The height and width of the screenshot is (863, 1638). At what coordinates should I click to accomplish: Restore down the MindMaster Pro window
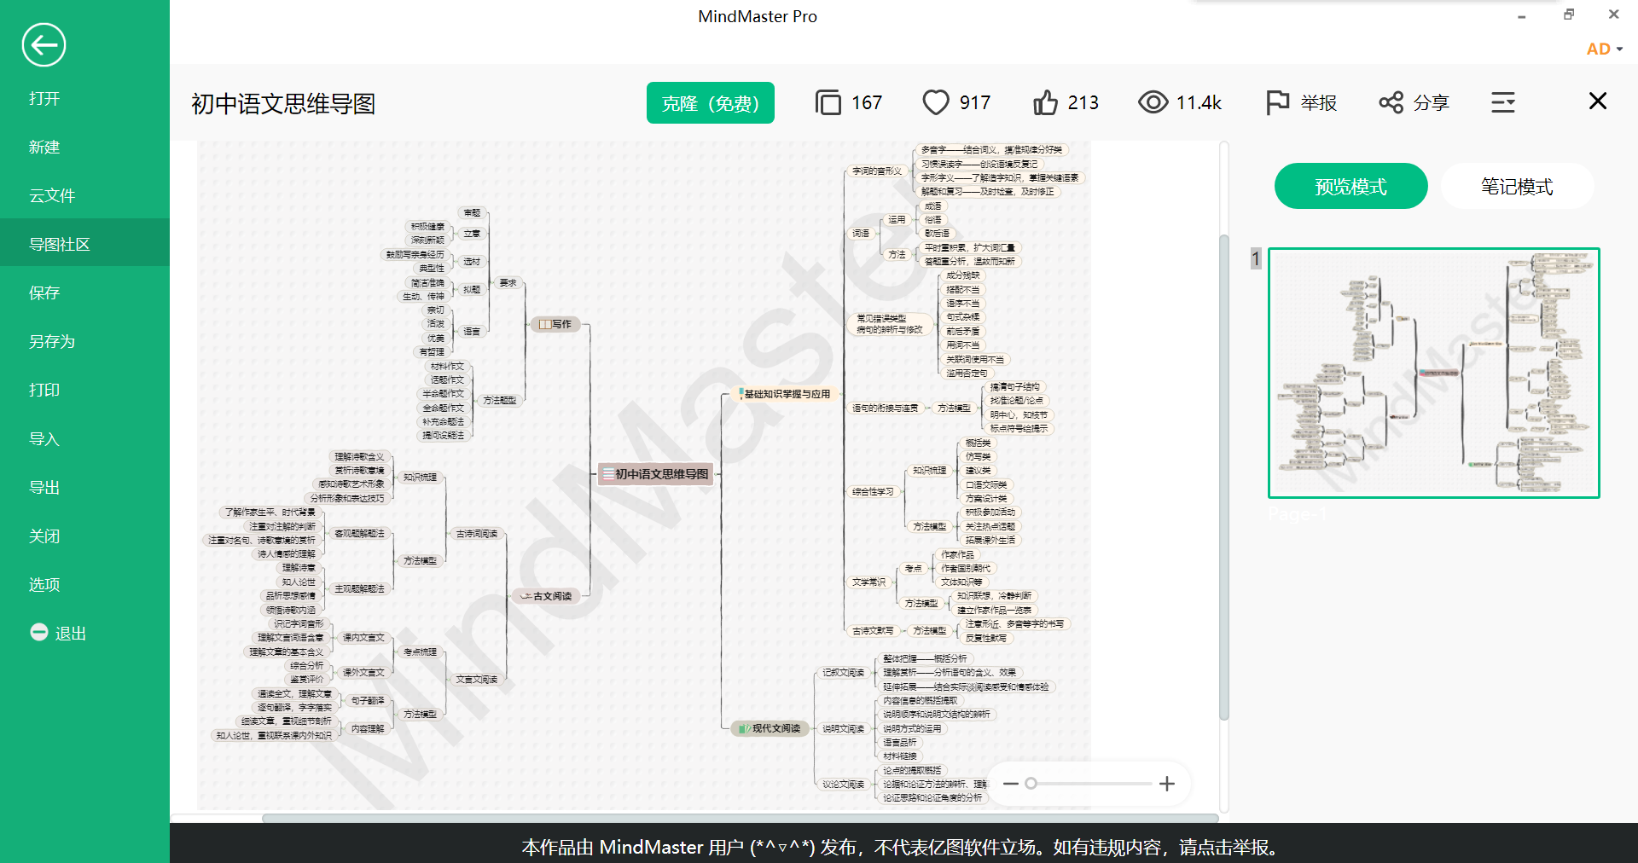(1568, 14)
